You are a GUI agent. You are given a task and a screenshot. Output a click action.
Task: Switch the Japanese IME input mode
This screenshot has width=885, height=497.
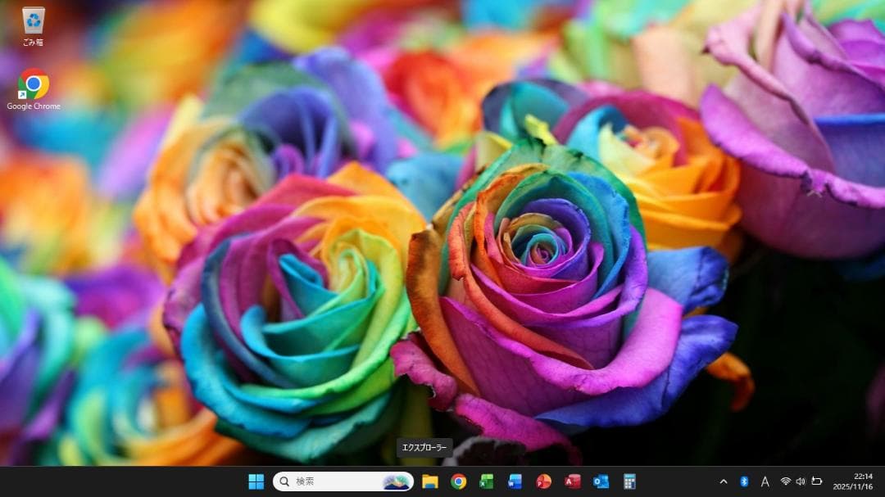(x=765, y=482)
